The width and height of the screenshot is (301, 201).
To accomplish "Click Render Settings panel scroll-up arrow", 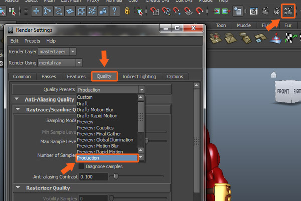I will click(x=196, y=85).
